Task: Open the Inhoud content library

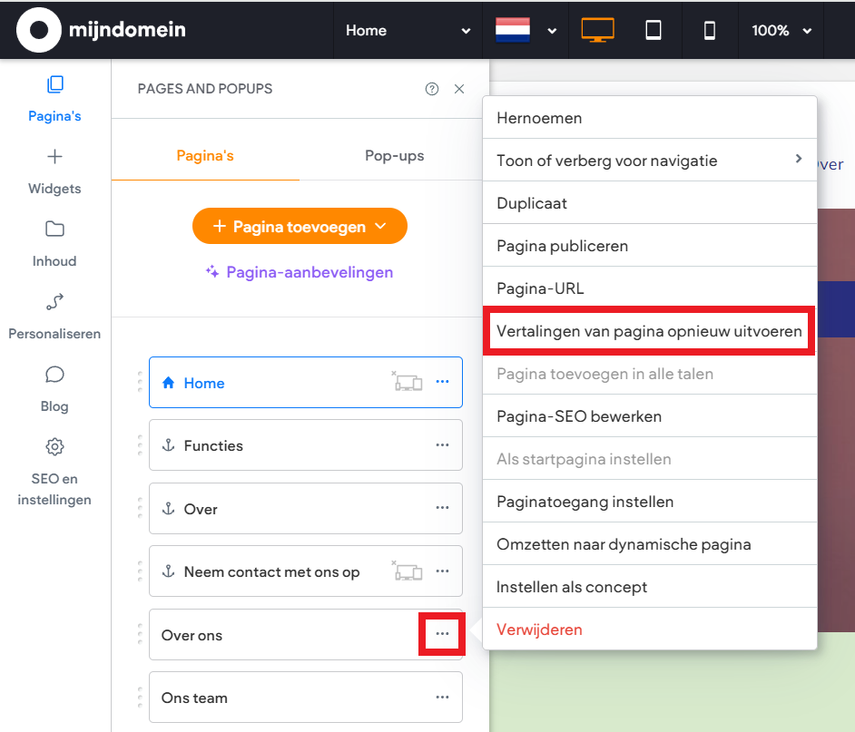Action: (x=54, y=243)
